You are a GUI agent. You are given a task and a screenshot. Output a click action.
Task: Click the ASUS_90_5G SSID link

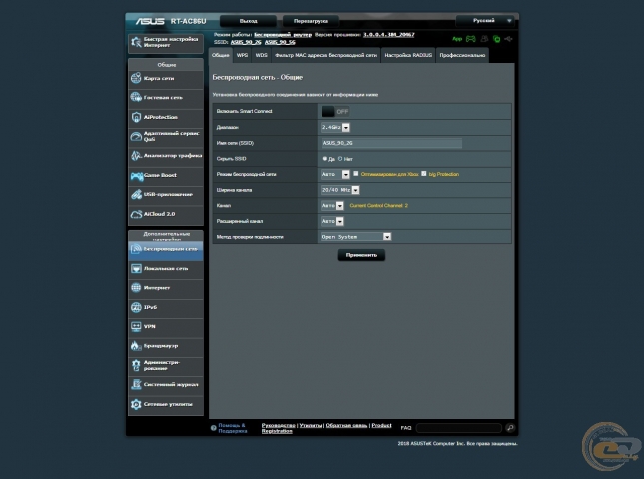point(280,42)
